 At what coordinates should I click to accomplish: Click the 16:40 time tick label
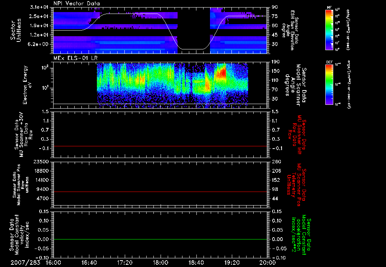tap(89, 262)
